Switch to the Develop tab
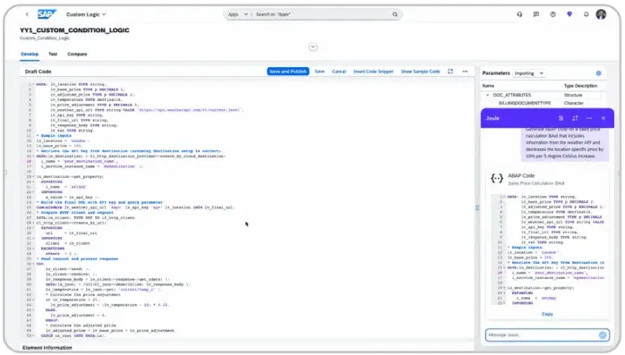Viewport: 625px width, 355px height. click(x=30, y=55)
